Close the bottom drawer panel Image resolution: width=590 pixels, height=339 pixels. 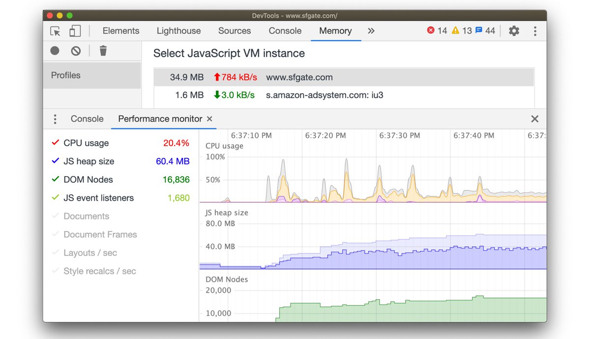(x=535, y=119)
